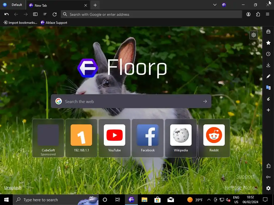Open the YouTube shortcut tile
The width and height of the screenshot is (274, 205).
[x=115, y=138]
